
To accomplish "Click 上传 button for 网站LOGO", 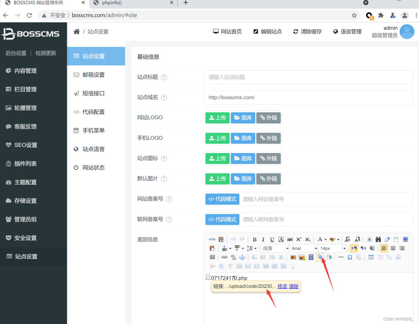I will [x=217, y=118].
